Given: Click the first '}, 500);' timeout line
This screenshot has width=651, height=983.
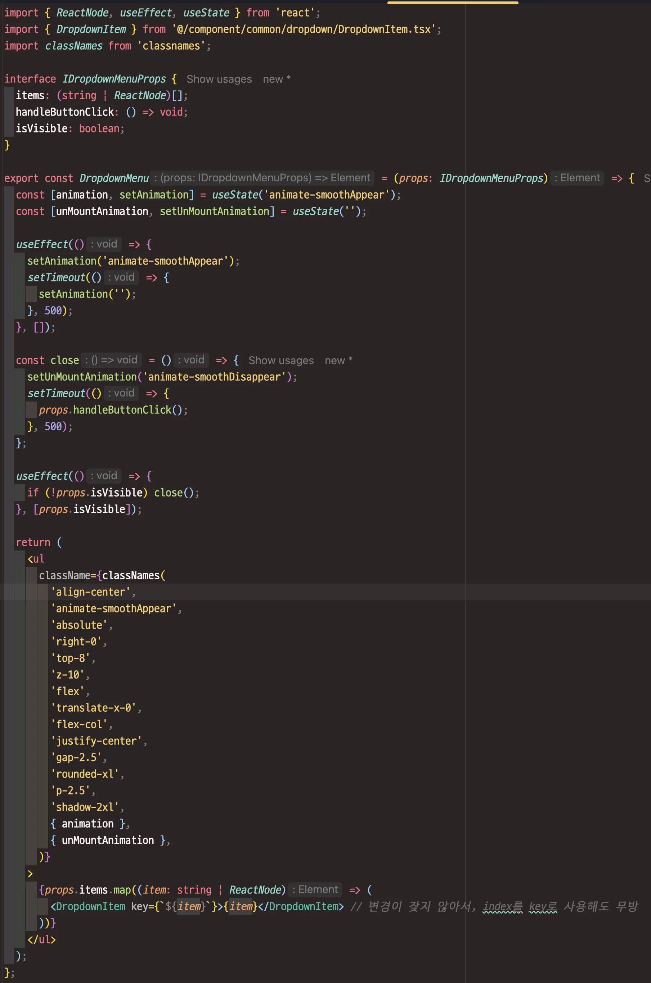Looking at the screenshot, I should coord(50,311).
